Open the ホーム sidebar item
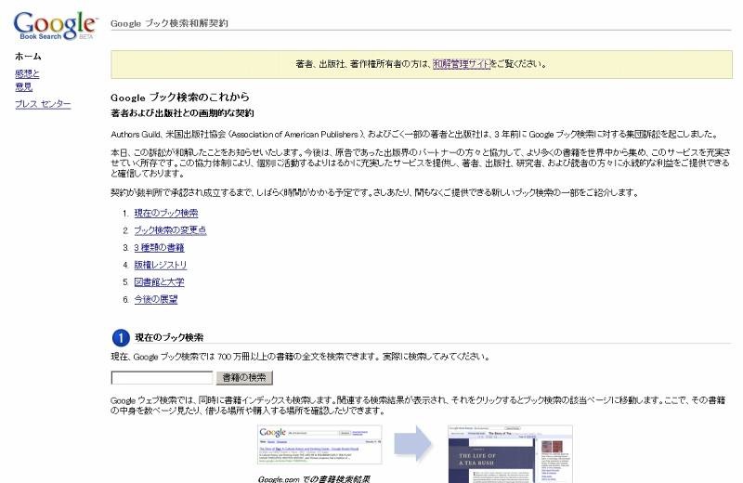The height and width of the screenshot is (483, 743). click(x=28, y=57)
